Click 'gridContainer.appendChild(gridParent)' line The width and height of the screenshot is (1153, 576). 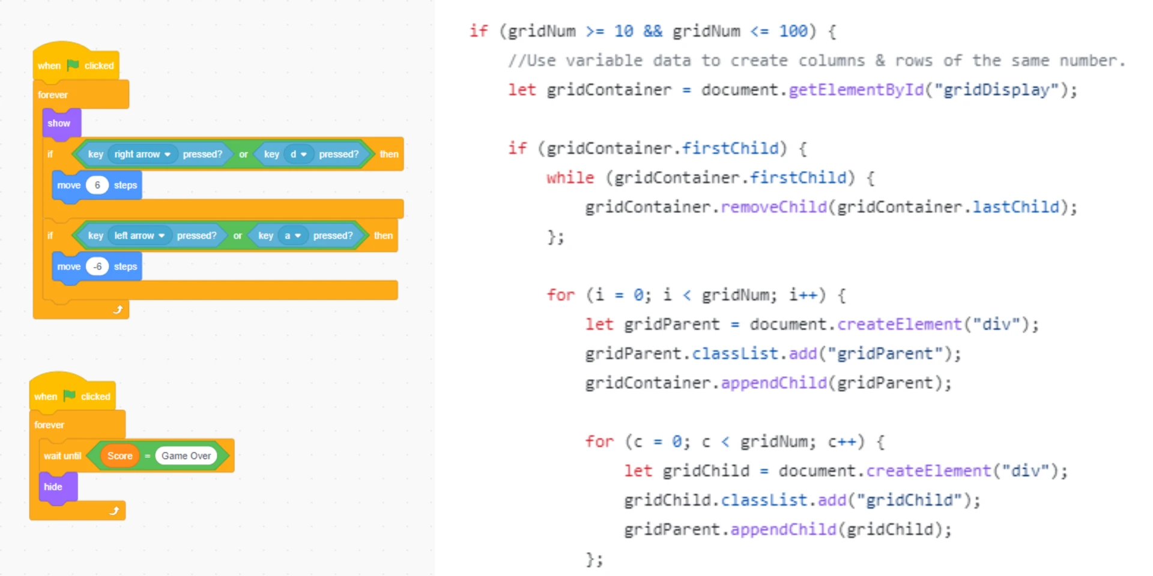click(x=769, y=383)
